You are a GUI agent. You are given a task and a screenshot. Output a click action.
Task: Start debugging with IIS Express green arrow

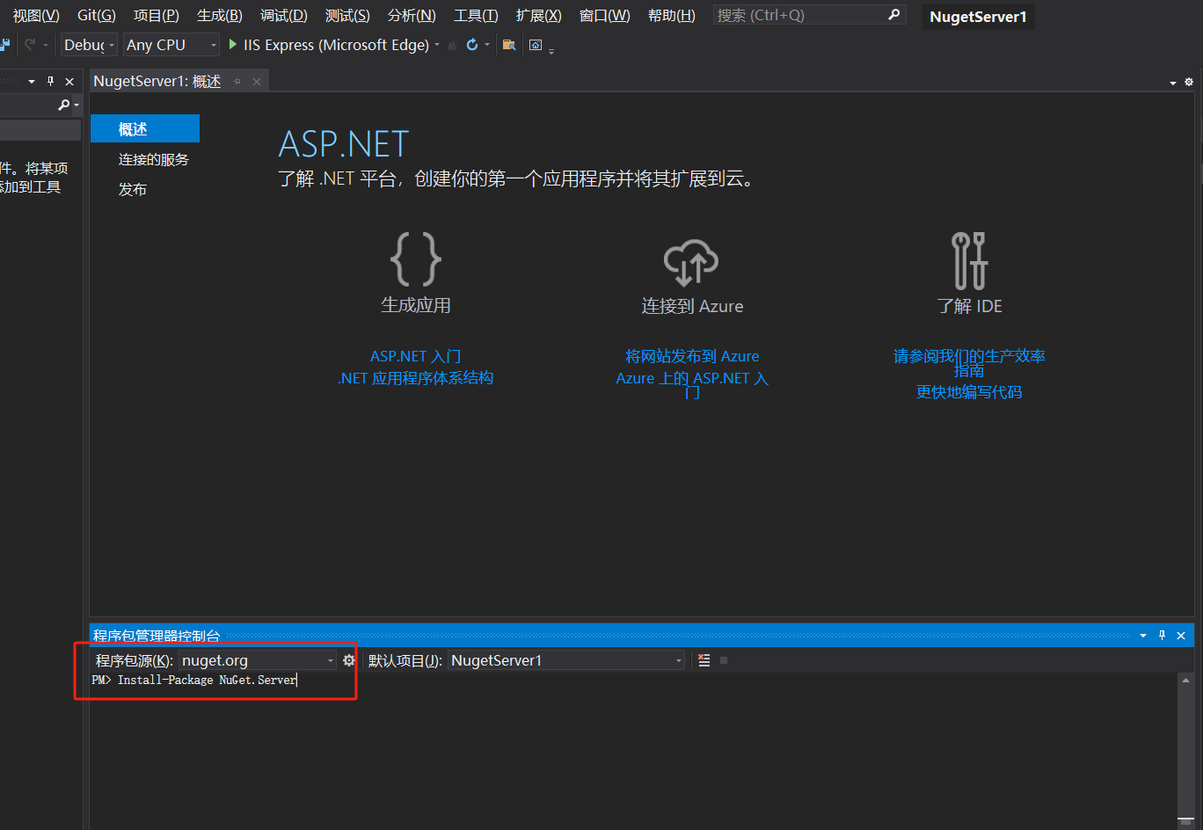[233, 44]
